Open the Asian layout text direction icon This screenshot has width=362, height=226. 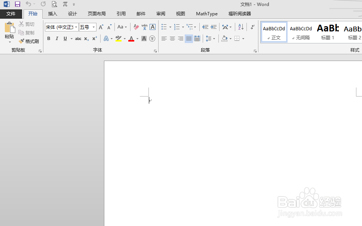pyautogui.click(x=225, y=27)
